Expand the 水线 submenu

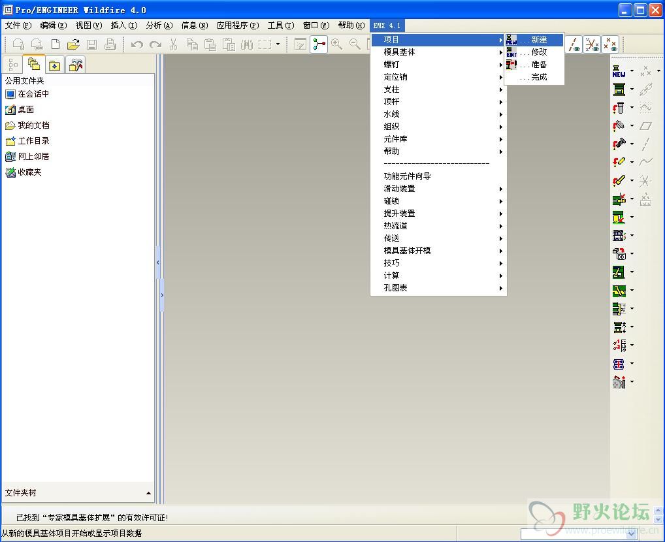click(x=438, y=114)
